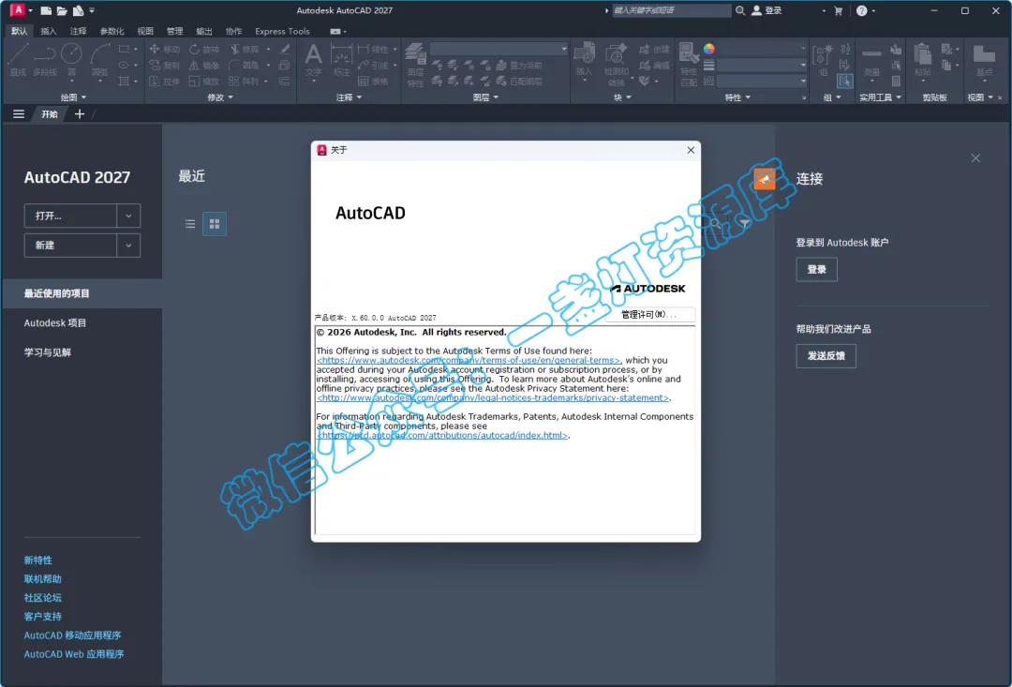
Task: Click the 圆角 (Fillet) tool
Action: coord(244,66)
